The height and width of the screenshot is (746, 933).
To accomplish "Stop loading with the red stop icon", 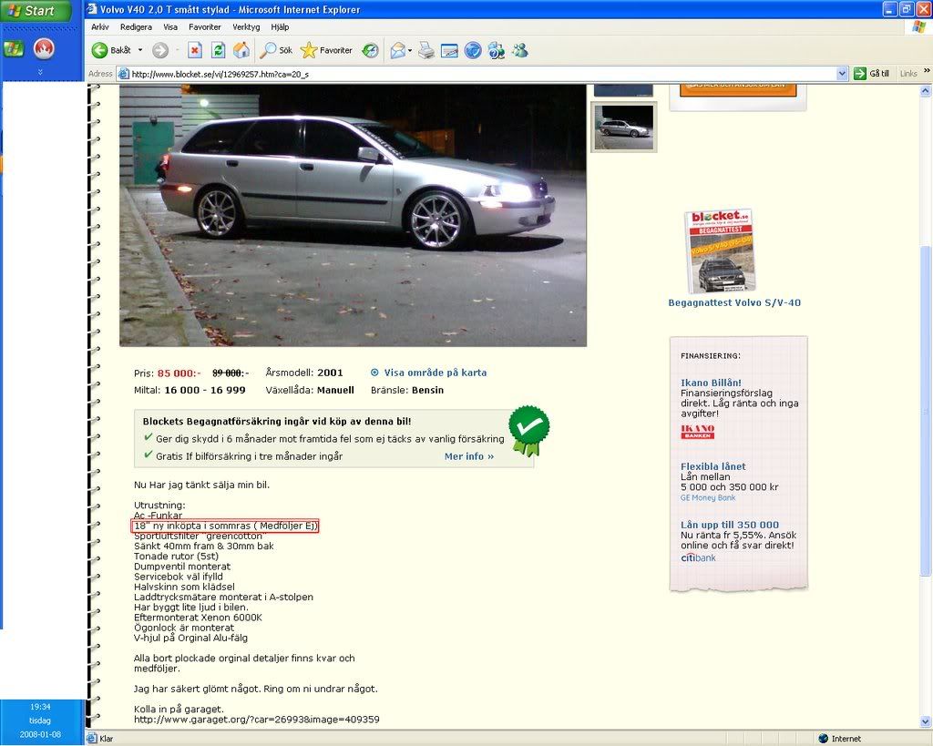I will pyautogui.click(x=196, y=50).
